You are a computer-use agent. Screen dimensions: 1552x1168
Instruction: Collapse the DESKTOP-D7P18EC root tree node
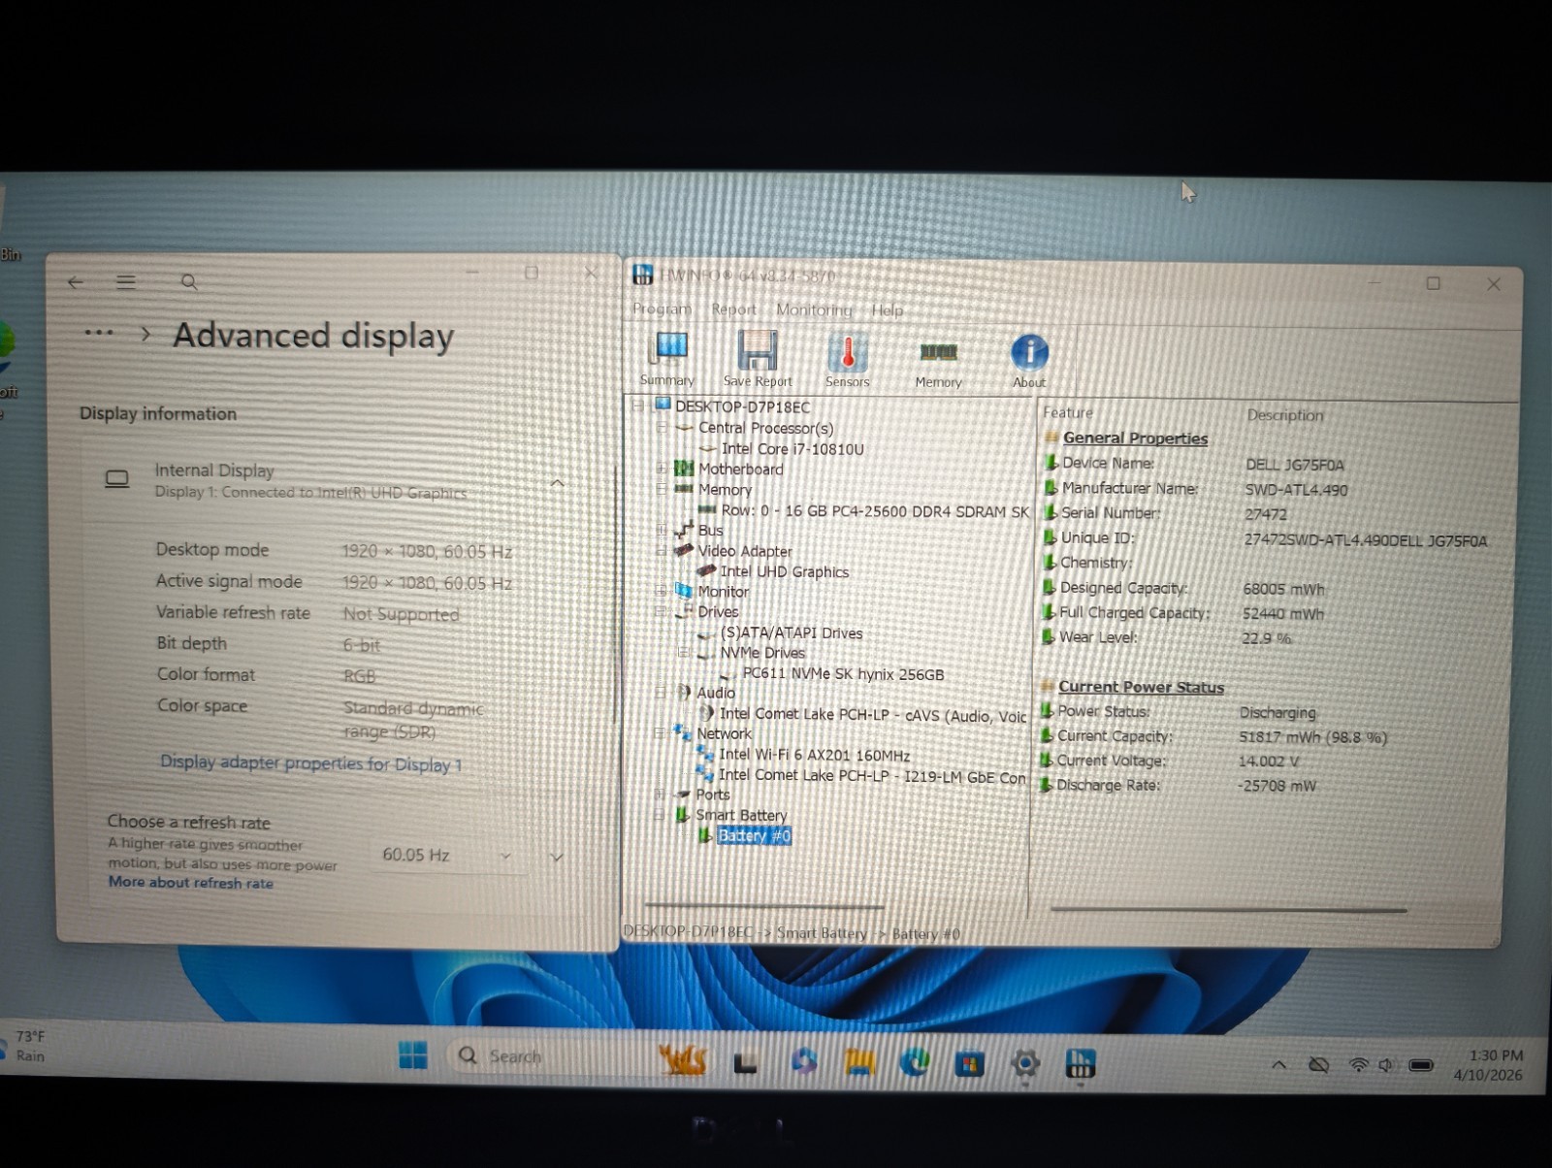(637, 406)
